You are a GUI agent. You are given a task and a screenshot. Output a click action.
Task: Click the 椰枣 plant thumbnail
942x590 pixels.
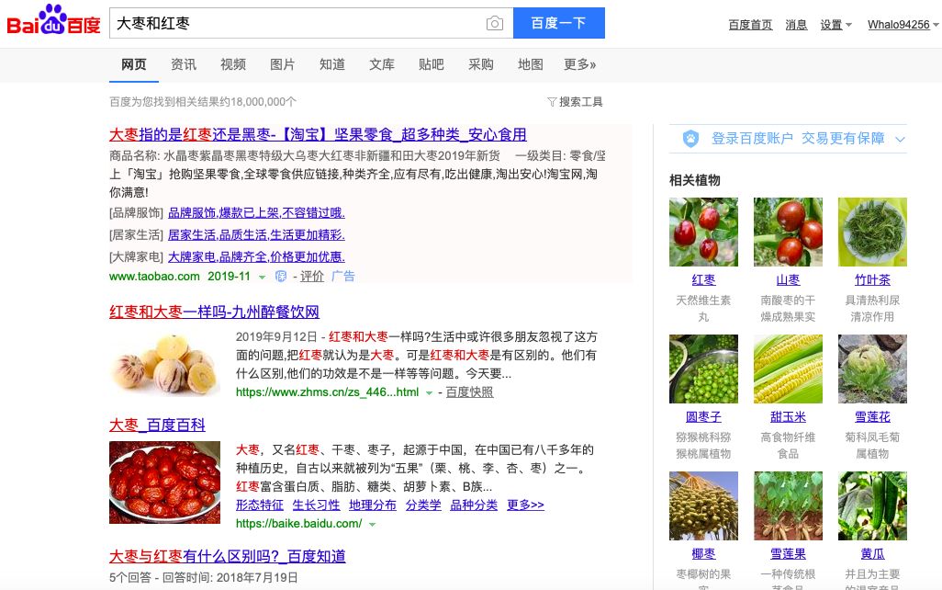pos(703,505)
